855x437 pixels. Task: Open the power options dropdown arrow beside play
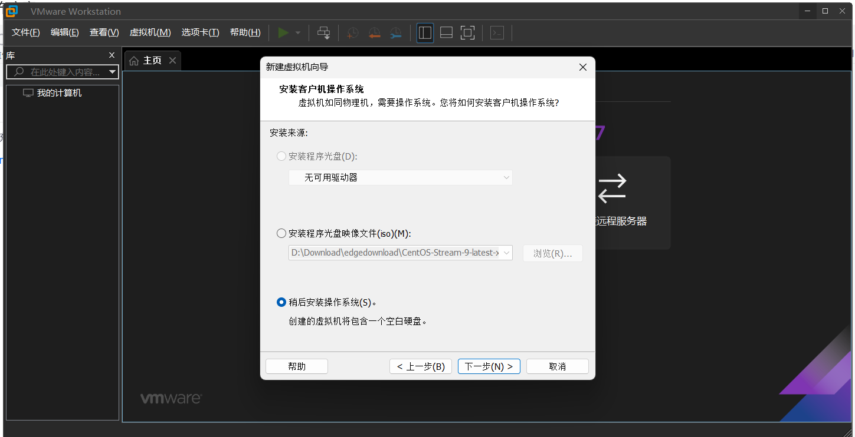(x=298, y=33)
